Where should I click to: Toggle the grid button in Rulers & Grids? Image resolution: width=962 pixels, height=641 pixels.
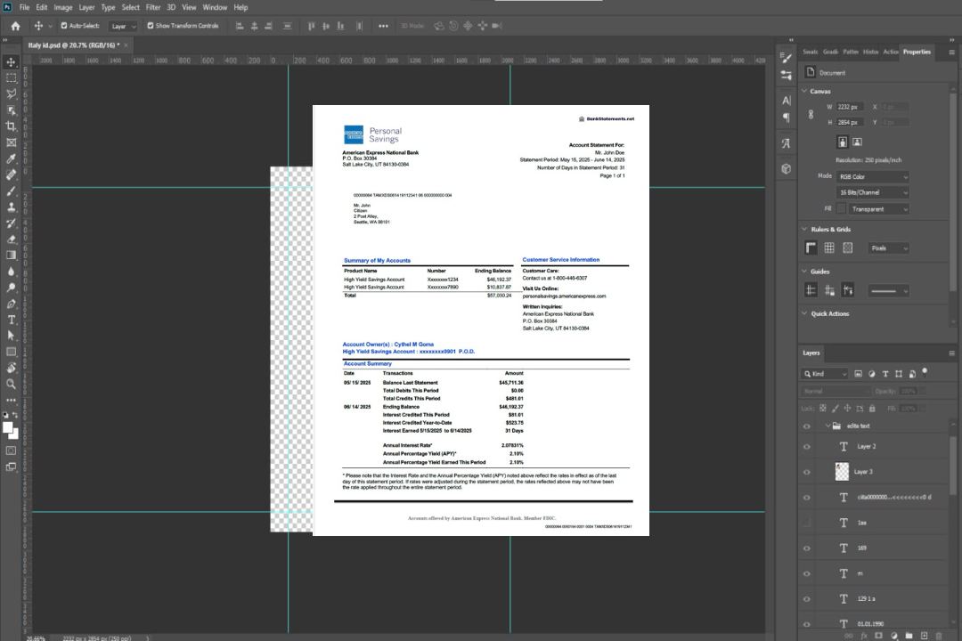click(x=829, y=247)
